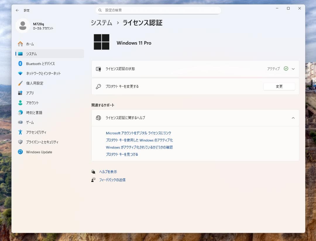
Task: Open 個人用設定 using the brush icon
Action: point(20,83)
